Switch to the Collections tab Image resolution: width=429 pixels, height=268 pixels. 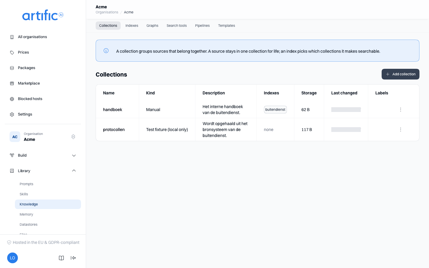(108, 26)
